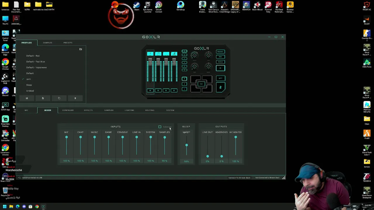374x210 pixels.
Task: Select sampler bank C button
Action: (x=184, y=89)
